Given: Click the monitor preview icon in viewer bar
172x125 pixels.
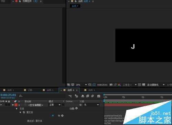Looking at the screenshot, I should click(x=73, y=85).
